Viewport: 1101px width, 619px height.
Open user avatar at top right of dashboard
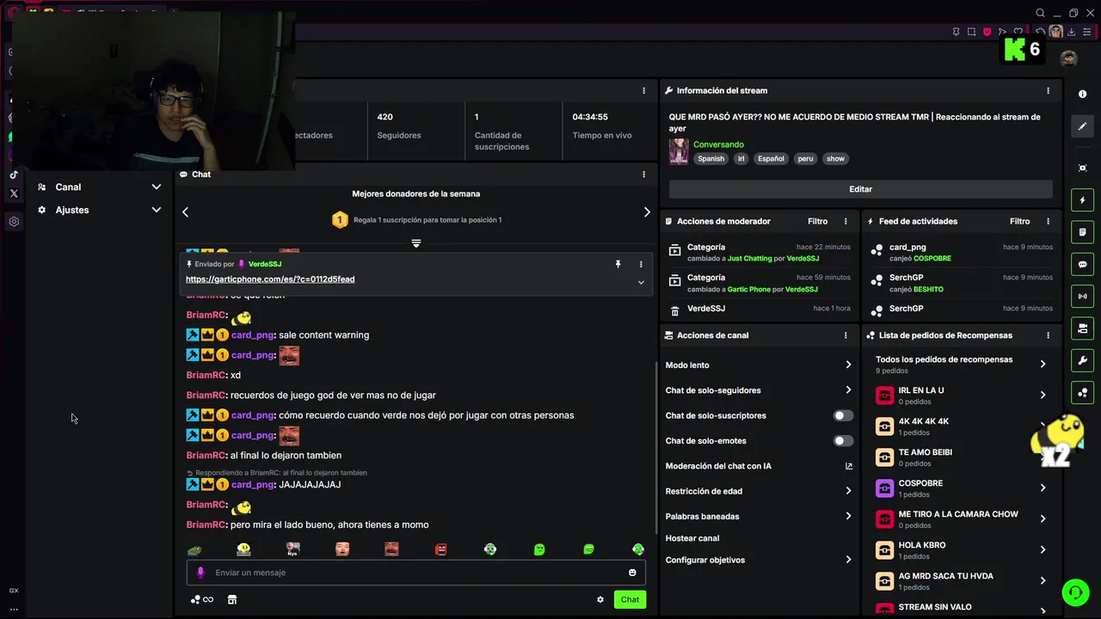pos(1068,58)
